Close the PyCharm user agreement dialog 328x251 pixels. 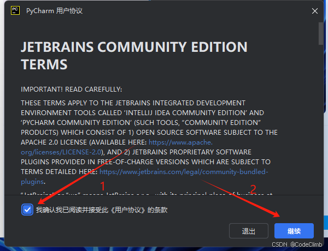(315, 11)
